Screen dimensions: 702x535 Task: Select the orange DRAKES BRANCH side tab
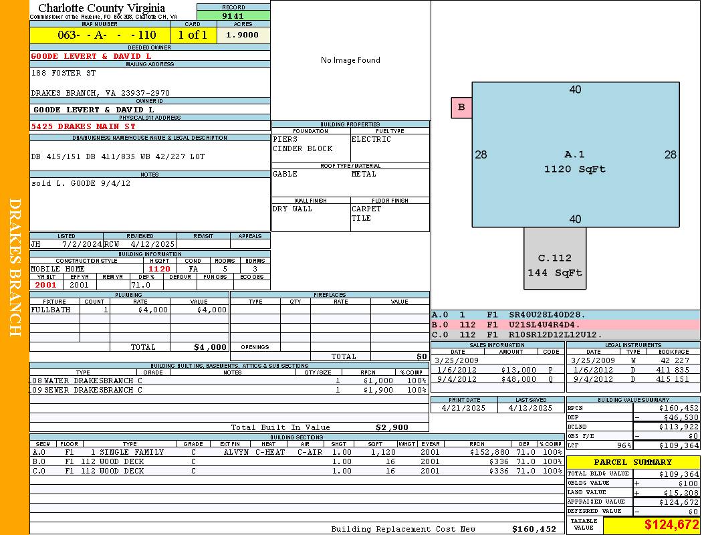15,267
